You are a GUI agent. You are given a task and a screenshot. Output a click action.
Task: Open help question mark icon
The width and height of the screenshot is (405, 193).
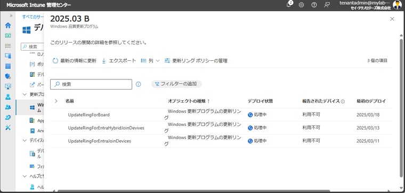pos(314,5)
